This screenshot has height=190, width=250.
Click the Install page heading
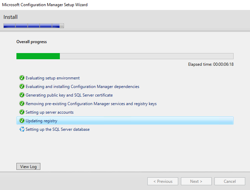coord(11,17)
